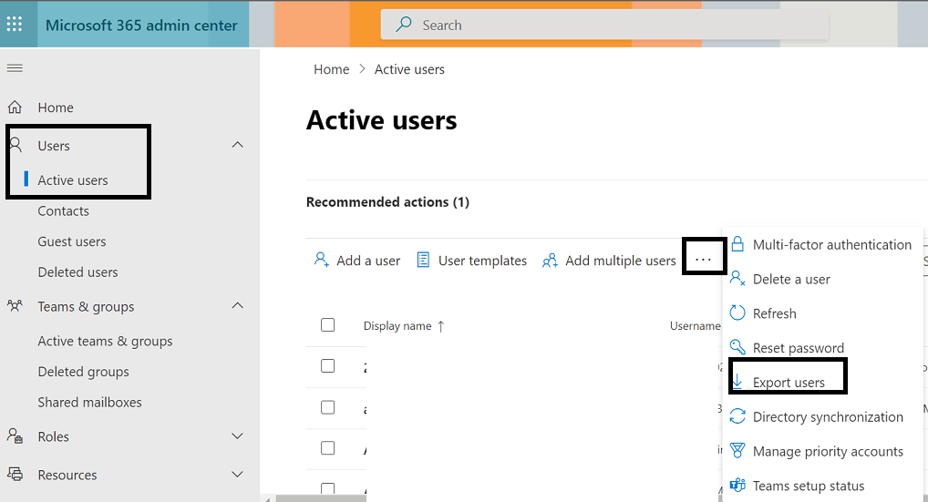Click the Delete a user icon

737,278
